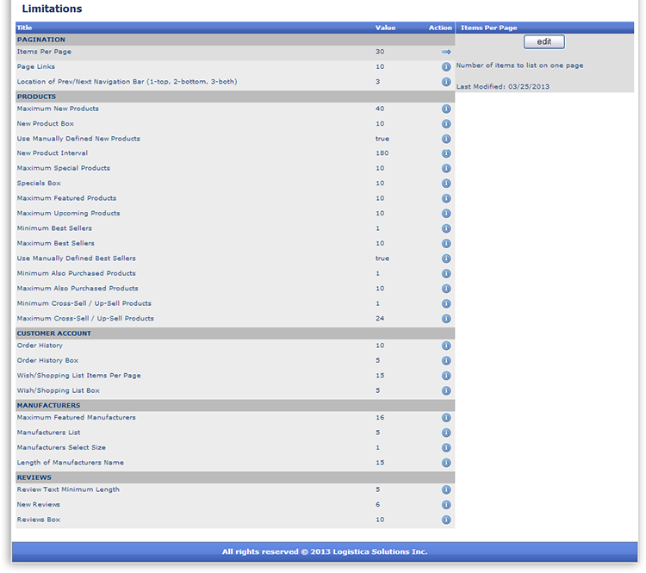Select Maximum Special Products title
Screen dimensions: 646x573
[x=64, y=168]
